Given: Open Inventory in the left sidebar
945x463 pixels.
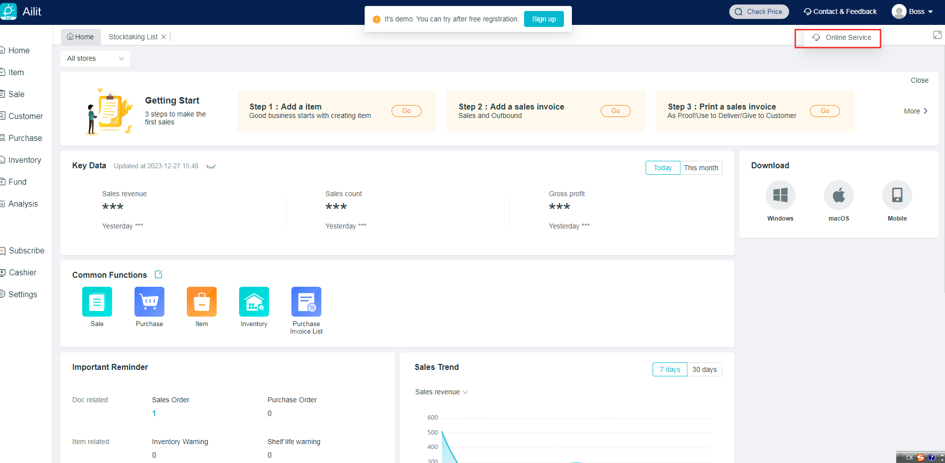Looking at the screenshot, I should [24, 160].
